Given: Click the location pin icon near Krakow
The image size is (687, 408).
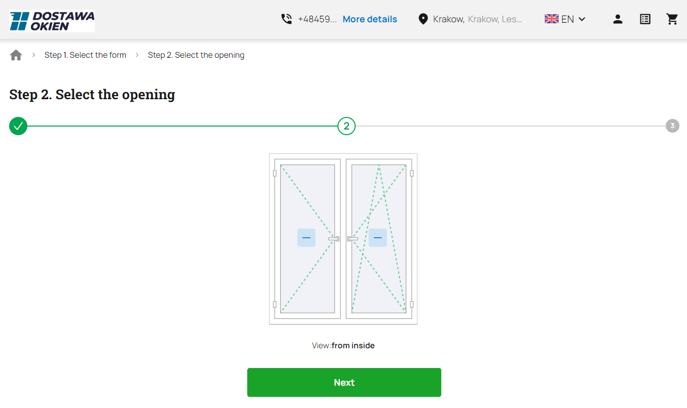Looking at the screenshot, I should [423, 18].
